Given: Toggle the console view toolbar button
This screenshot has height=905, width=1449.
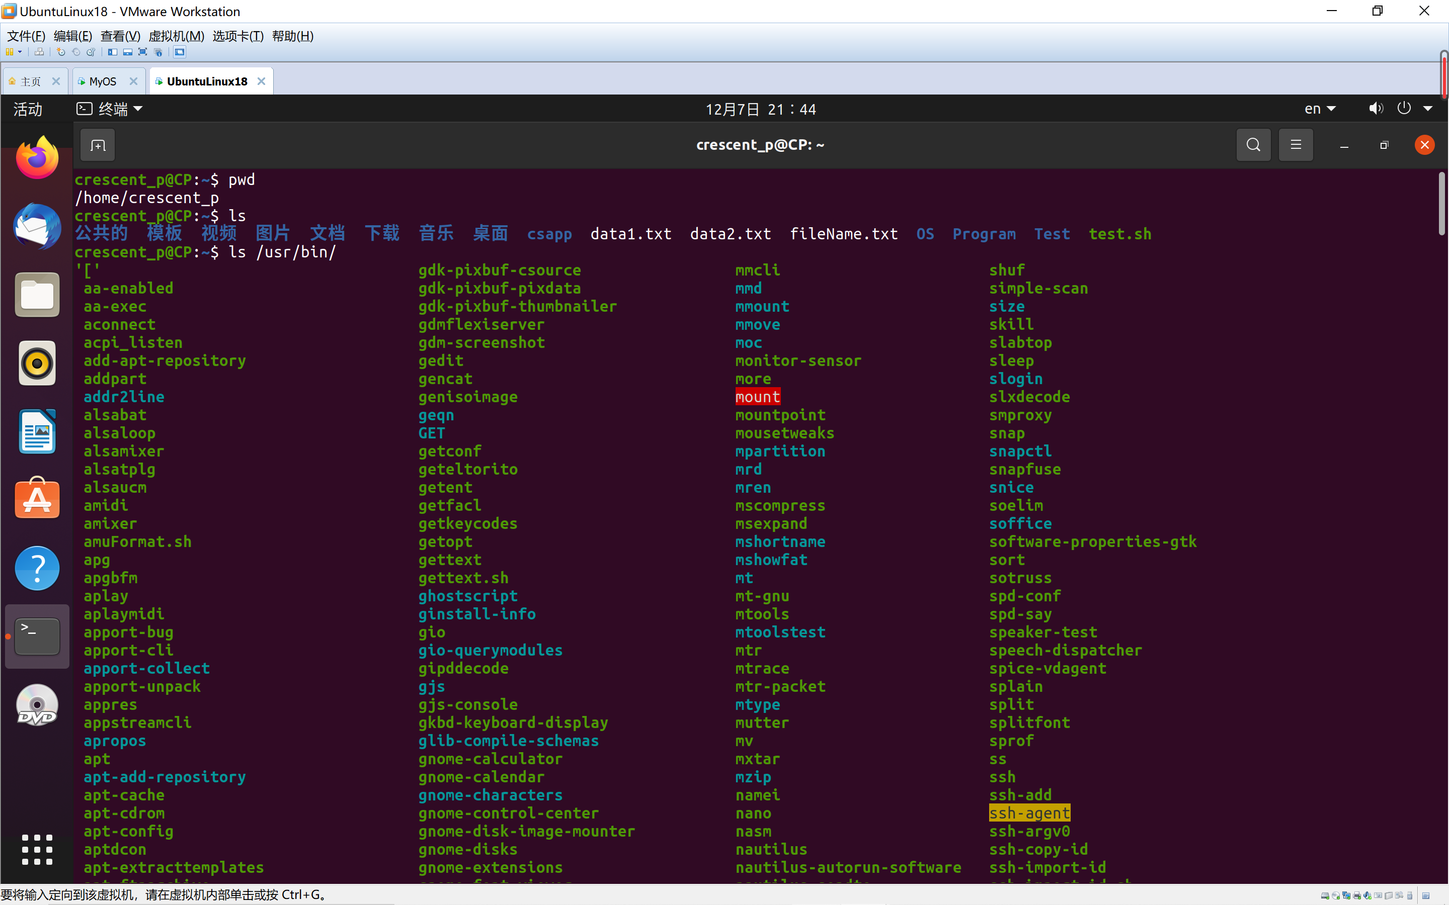Looking at the screenshot, I should click(x=180, y=52).
